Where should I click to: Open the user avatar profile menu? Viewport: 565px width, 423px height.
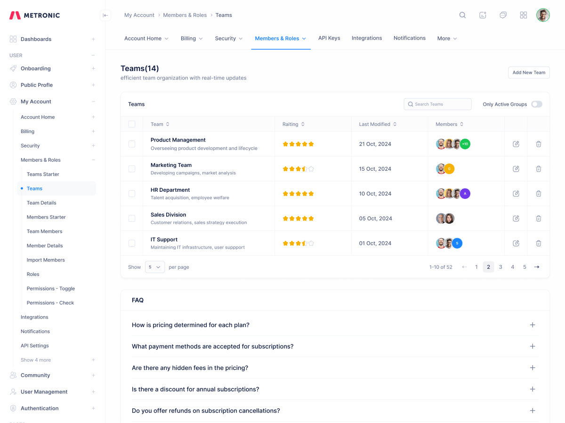pos(543,15)
